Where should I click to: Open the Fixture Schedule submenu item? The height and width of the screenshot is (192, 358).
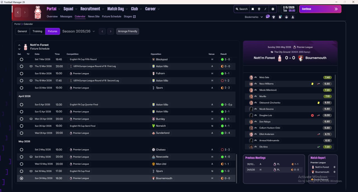point(112,16)
